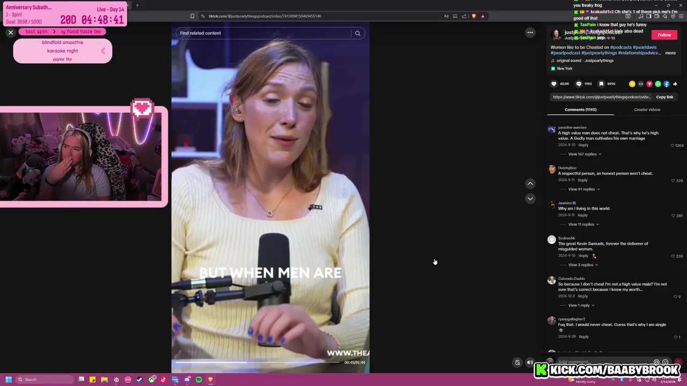Insert a mention with @ icon
Image resolution: width=687 pixels, height=386 pixels.
tap(656, 362)
